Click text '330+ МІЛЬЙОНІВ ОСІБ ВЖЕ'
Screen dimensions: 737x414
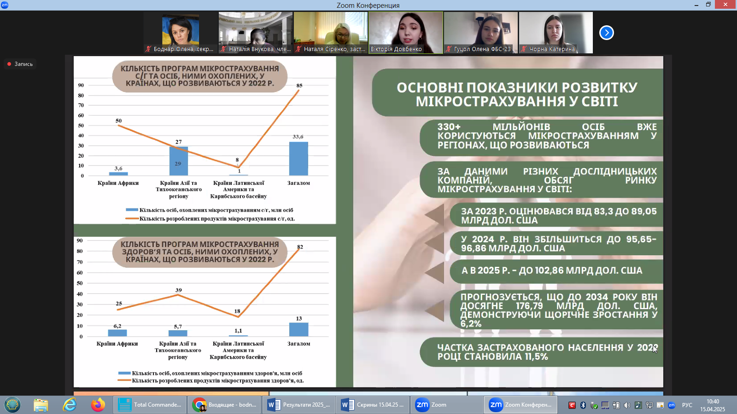547,127
